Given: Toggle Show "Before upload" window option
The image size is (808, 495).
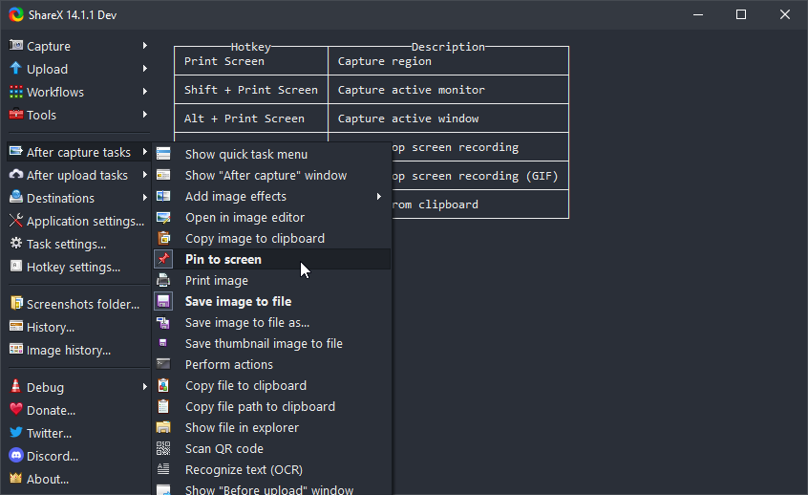Looking at the screenshot, I should pyautogui.click(x=272, y=489).
